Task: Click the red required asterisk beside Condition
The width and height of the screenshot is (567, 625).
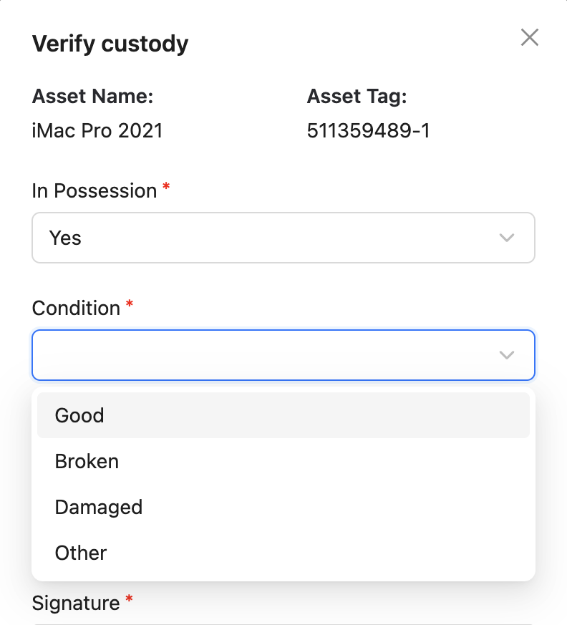Action: pos(130,304)
